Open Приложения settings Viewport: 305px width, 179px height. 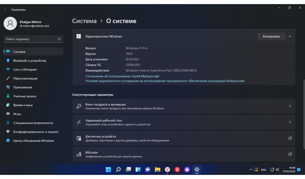tap(34, 87)
